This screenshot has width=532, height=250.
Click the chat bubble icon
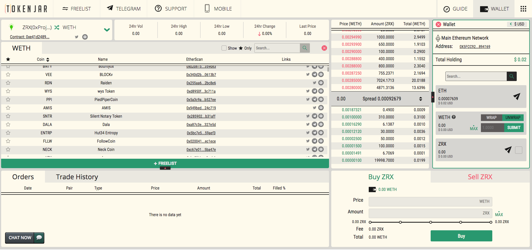39,238
